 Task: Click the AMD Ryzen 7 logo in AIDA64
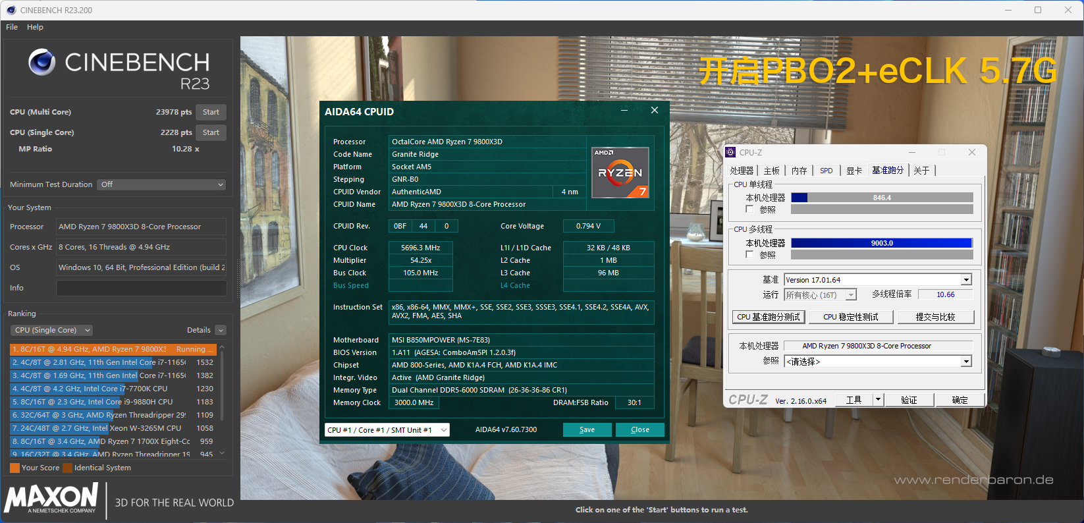(x=620, y=173)
